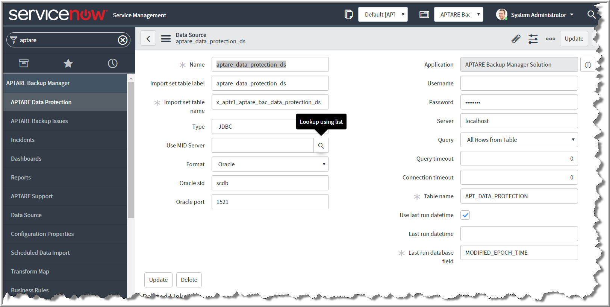Viewport: 610px width, 307px height.
Task: Clear the aptare navigator filter
Action: coord(123,40)
